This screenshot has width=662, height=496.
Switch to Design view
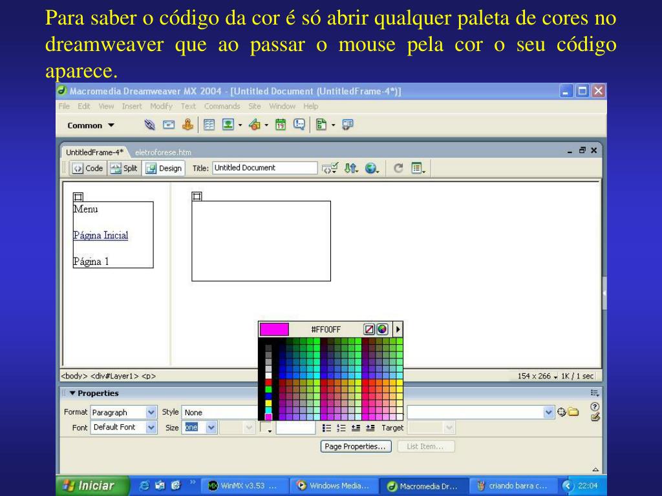[x=164, y=169]
